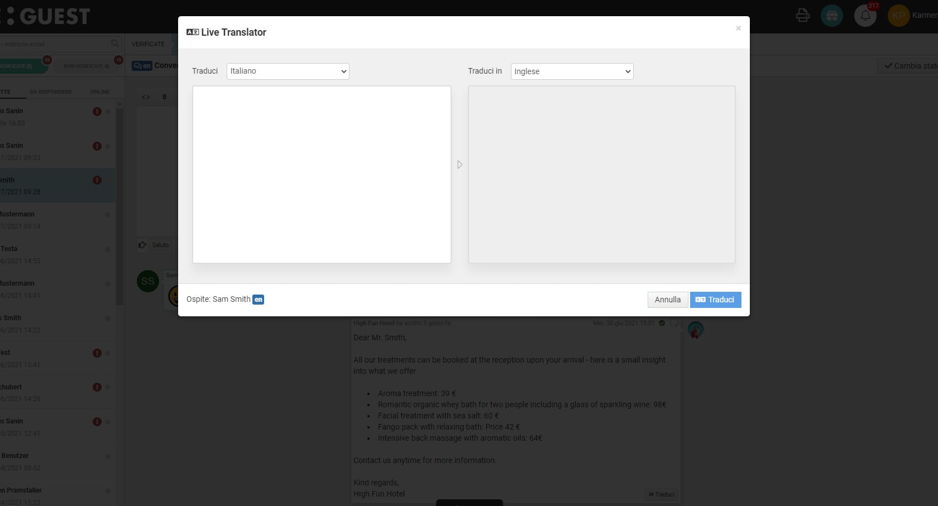Image resolution: width=938 pixels, height=506 pixels.
Task: Click the search icon in the email field
Action: pyautogui.click(x=115, y=44)
